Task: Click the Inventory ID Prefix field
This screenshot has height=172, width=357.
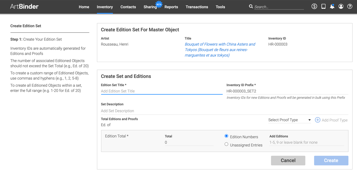Action: pyautogui.click(x=287, y=91)
